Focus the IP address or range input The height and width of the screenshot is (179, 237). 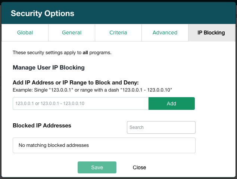[81, 104]
